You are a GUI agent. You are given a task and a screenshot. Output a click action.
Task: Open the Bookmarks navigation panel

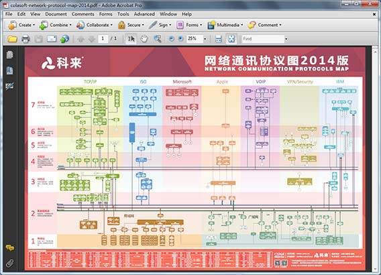pos(9,70)
